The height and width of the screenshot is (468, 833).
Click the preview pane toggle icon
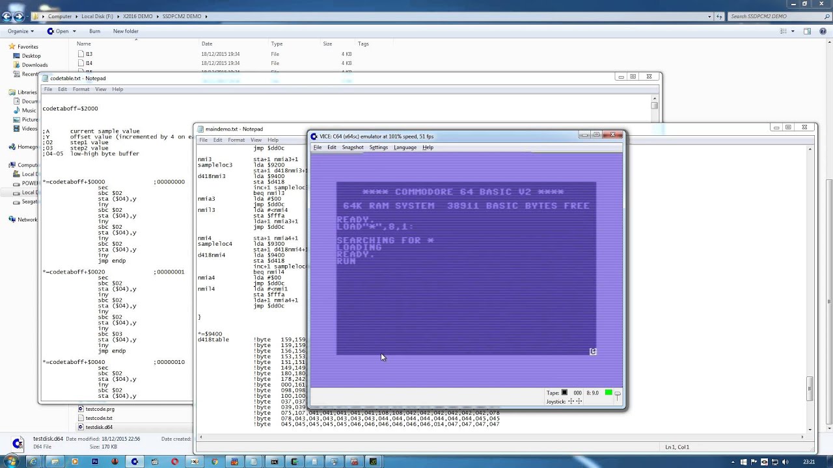coord(807,31)
